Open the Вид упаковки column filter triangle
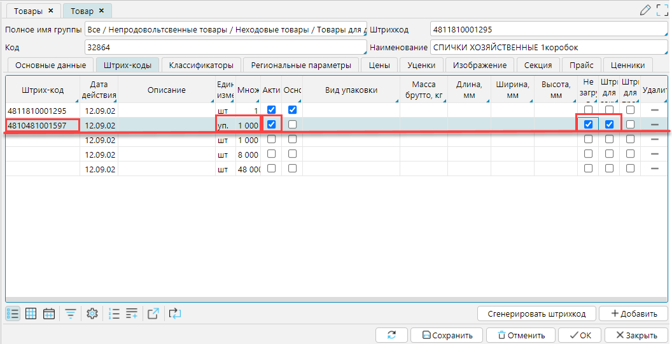 point(396,100)
